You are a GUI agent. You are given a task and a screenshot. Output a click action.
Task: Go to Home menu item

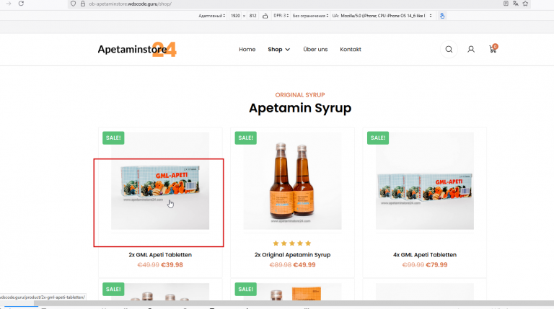pos(247,50)
